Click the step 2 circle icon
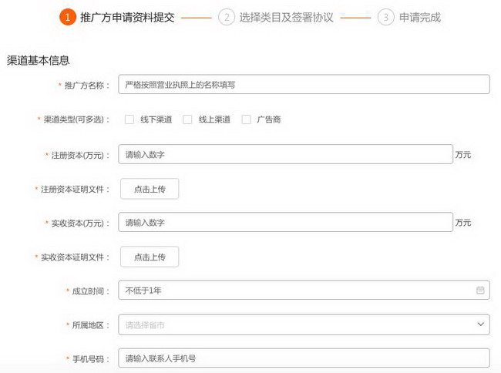The image size is (501, 373). (x=226, y=17)
